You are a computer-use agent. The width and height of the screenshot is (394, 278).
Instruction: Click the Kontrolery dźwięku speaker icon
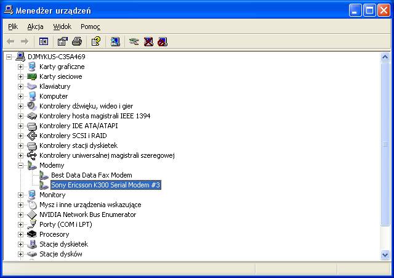click(x=32, y=106)
